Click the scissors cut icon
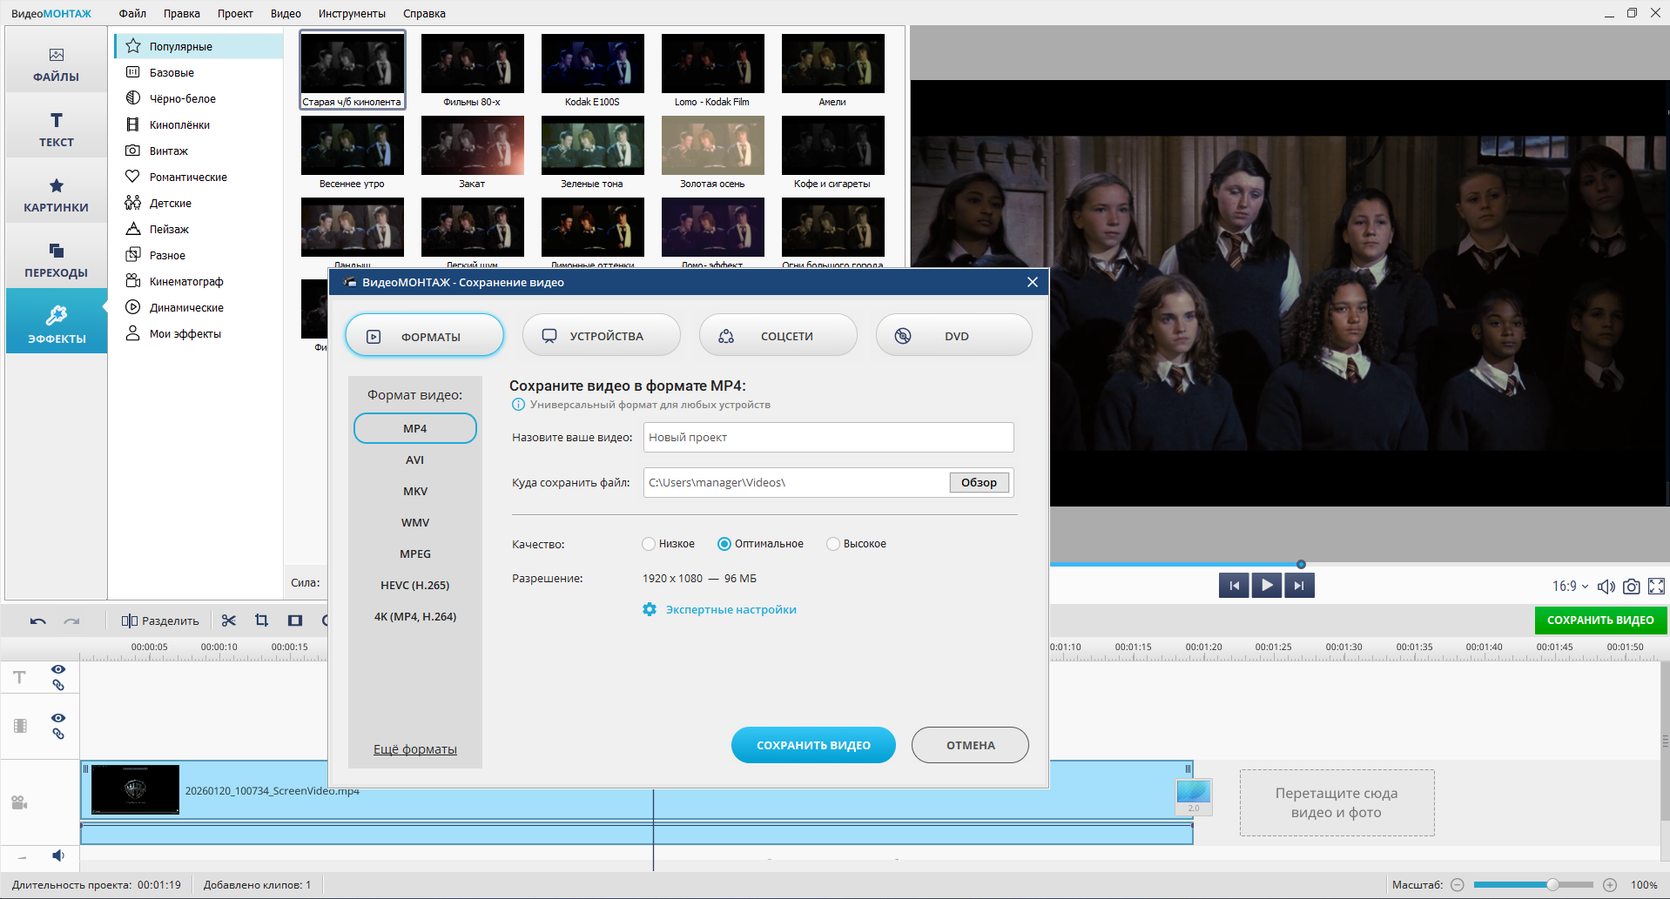This screenshot has width=1670, height=899. point(229,621)
